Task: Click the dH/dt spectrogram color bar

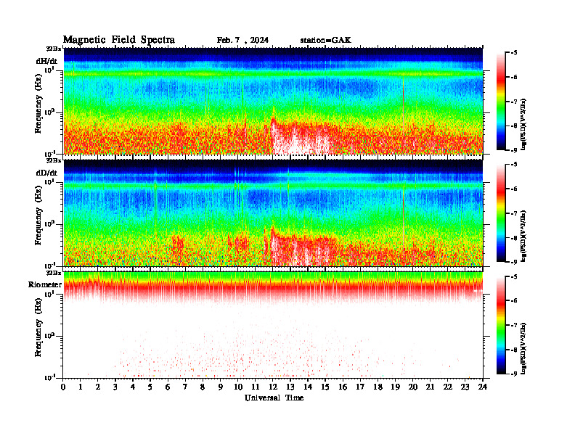Action: point(501,102)
